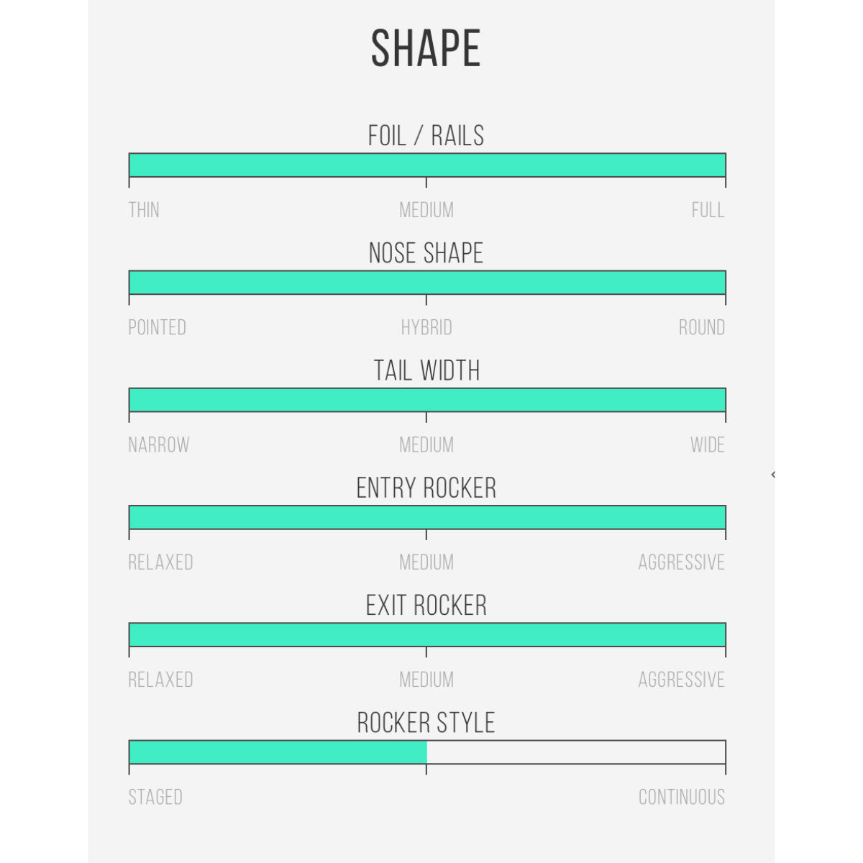This screenshot has width=863, height=863.
Task: Click the CONTINUOUS rocker style label
Action: pyautogui.click(x=681, y=797)
